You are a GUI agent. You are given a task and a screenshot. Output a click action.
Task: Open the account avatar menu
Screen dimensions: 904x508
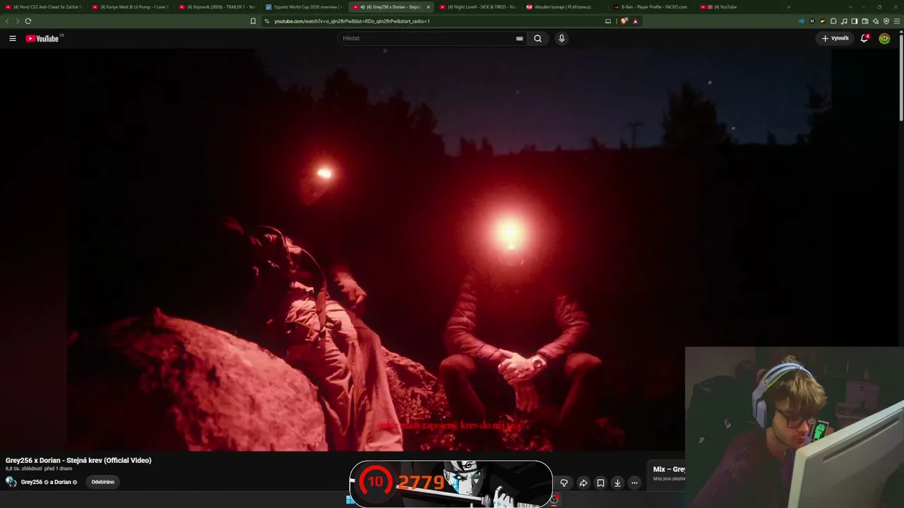tap(884, 38)
